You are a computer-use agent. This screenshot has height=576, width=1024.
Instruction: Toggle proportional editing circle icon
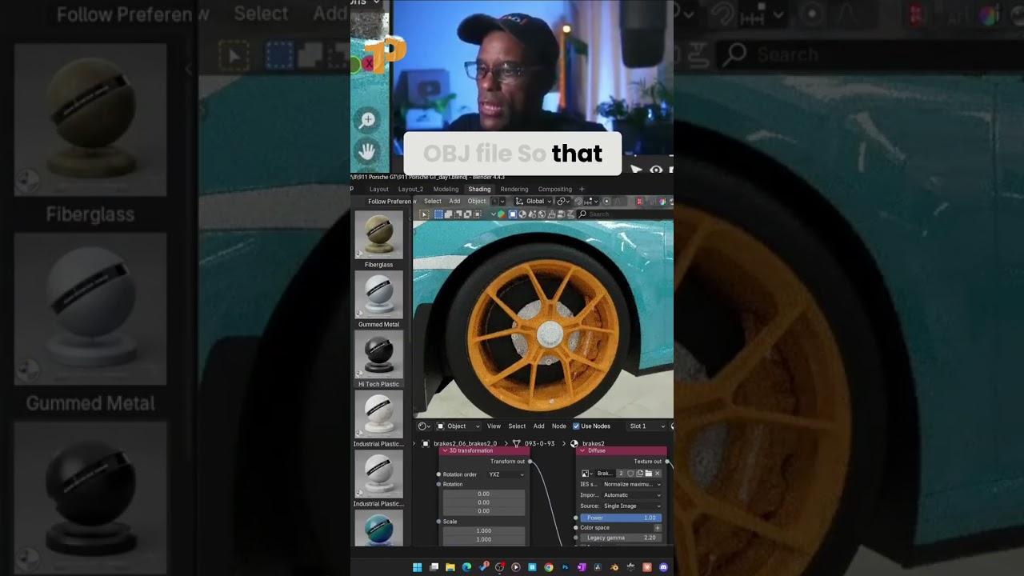tap(606, 202)
